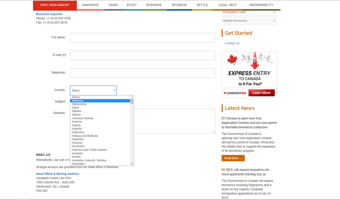The width and height of the screenshot is (340, 200).
Task: Click the country list scroll-down arrow
Action: click(x=132, y=164)
